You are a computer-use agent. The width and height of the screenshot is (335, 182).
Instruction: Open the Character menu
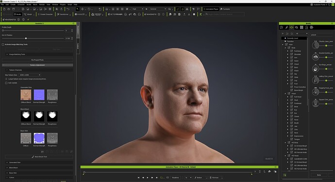click(x=21, y=4)
